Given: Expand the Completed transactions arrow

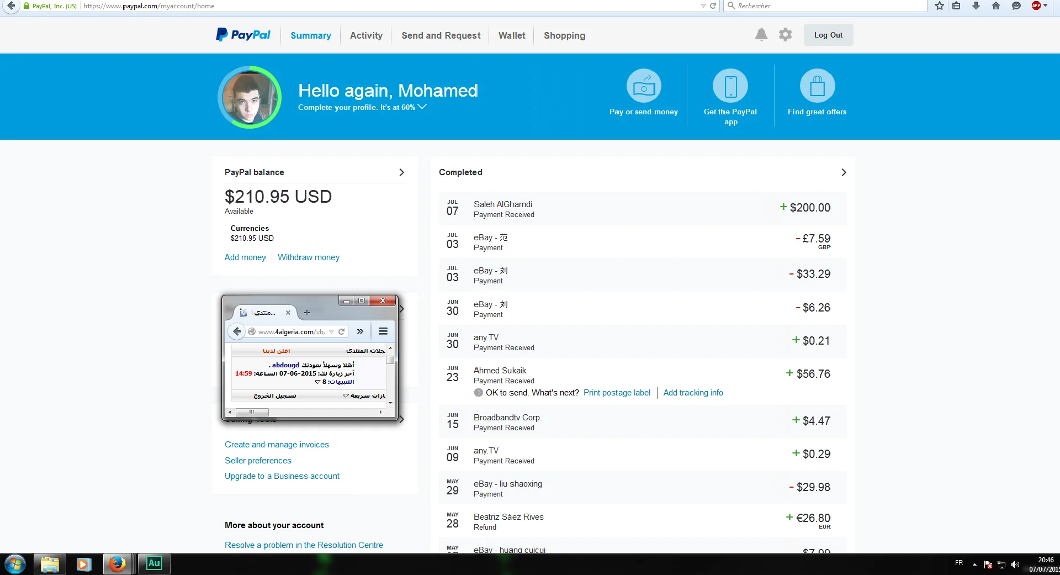Looking at the screenshot, I should [844, 172].
